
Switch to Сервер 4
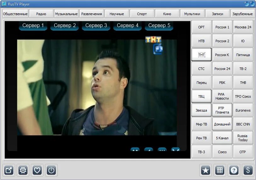pos(128,26)
